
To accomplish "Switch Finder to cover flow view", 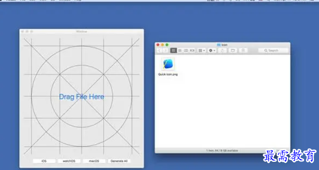I will click(192, 50).
